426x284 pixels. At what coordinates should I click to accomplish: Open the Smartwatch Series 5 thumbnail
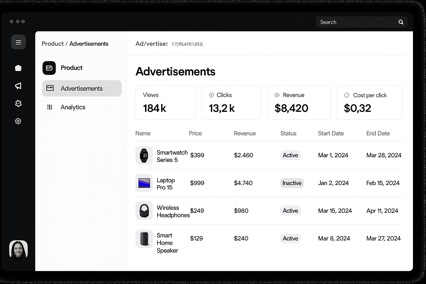click(x=144, y=156)
